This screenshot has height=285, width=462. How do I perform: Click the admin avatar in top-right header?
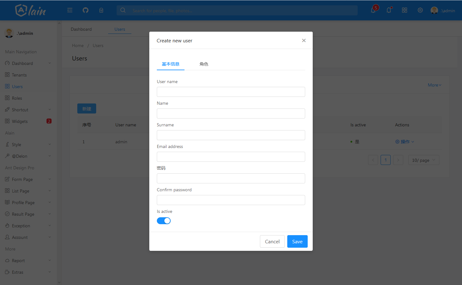coord(434,10)
